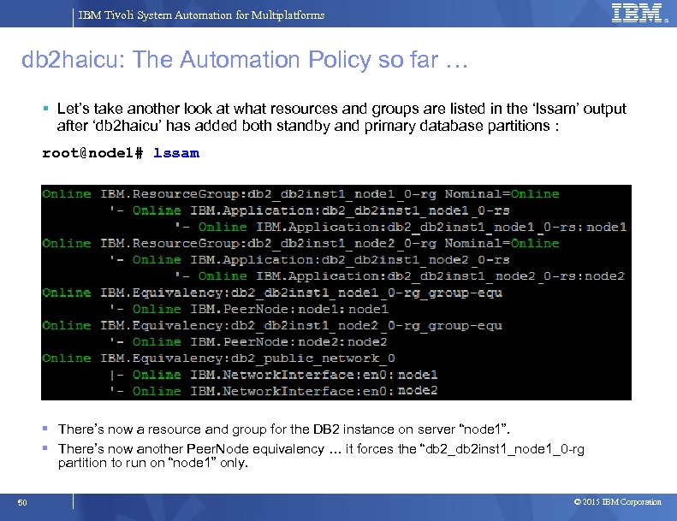The image size is (677, 521).
Task: Click header text 'IBM Tivoli System Automation for Multiplatforms'
Action: pos(201,15)
